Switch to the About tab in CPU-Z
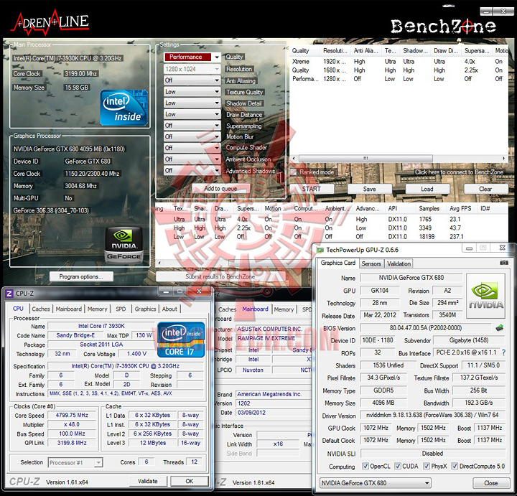 click(169, 309)
